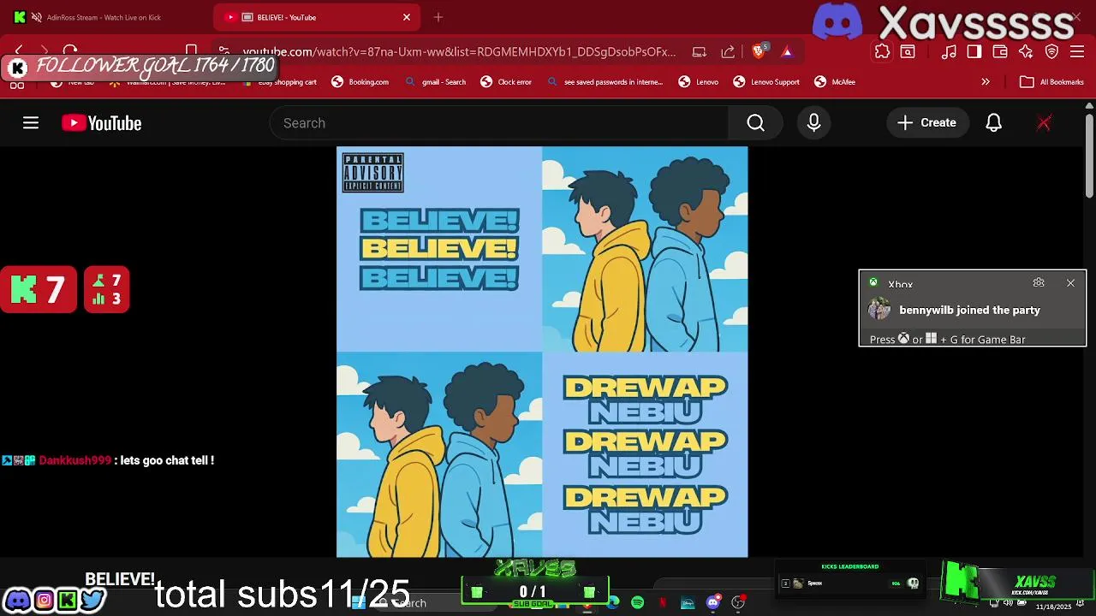Reload the page in browser toolbar
Viewport: 1096px width, 616px height.
[70, 51]
